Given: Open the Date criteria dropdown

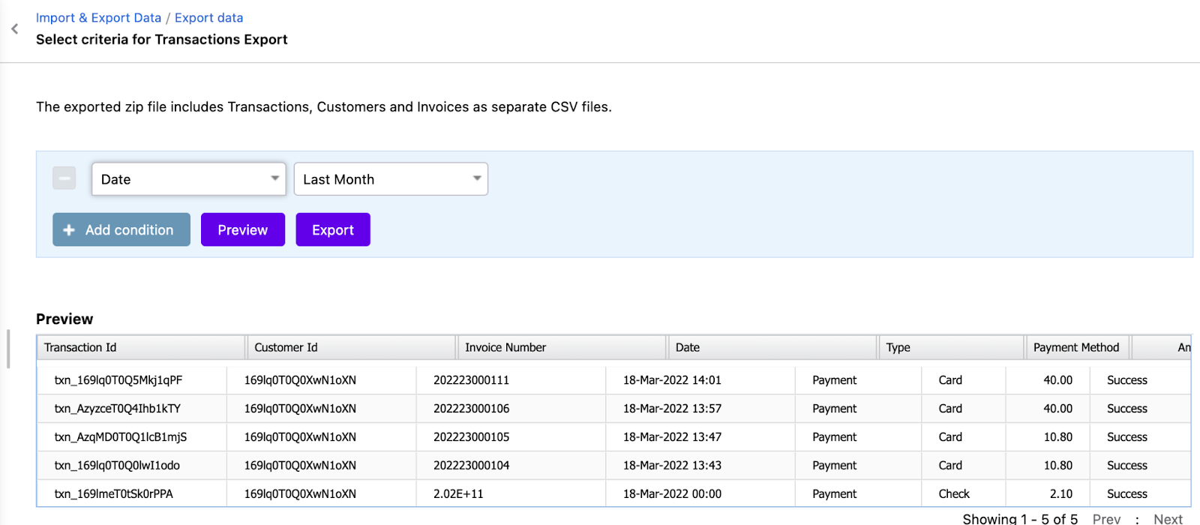Looking at the screenshot, I should (x=188, y=179).
